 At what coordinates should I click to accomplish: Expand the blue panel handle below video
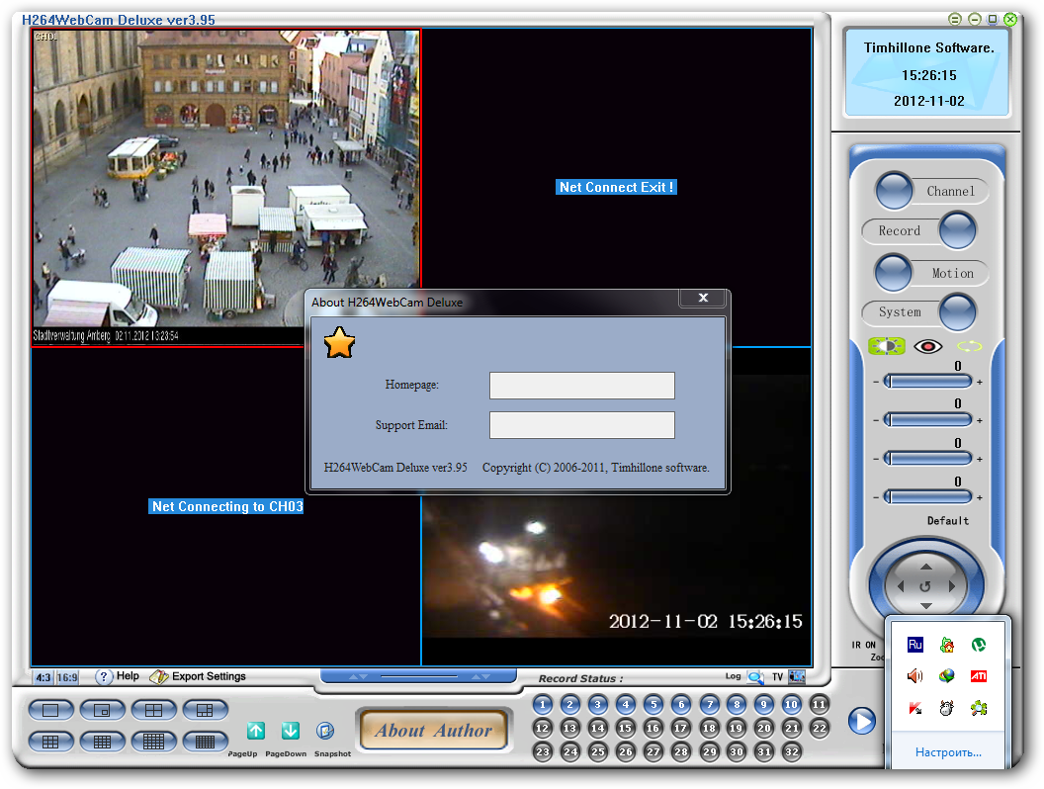(418, 676)
